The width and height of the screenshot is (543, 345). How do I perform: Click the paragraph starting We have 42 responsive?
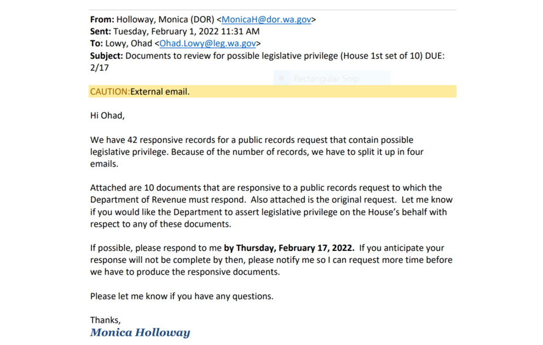pyautogui.click(x=256, y=152)
